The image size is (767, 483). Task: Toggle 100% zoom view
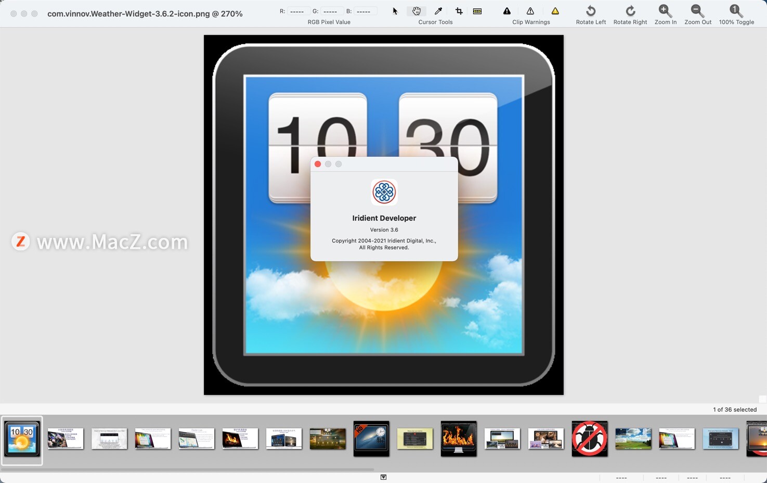pos(736,15)
